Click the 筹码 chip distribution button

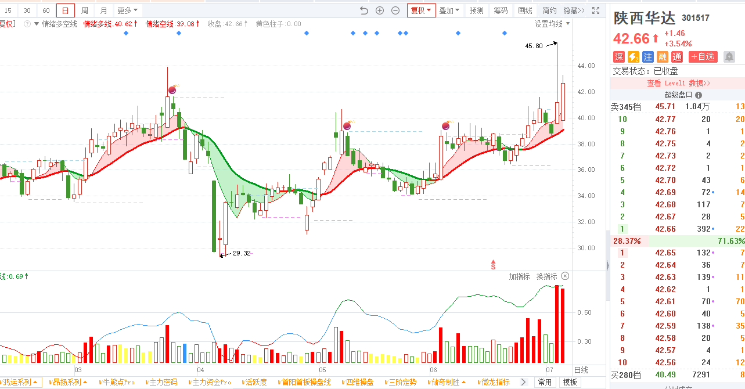pos(501,10)
